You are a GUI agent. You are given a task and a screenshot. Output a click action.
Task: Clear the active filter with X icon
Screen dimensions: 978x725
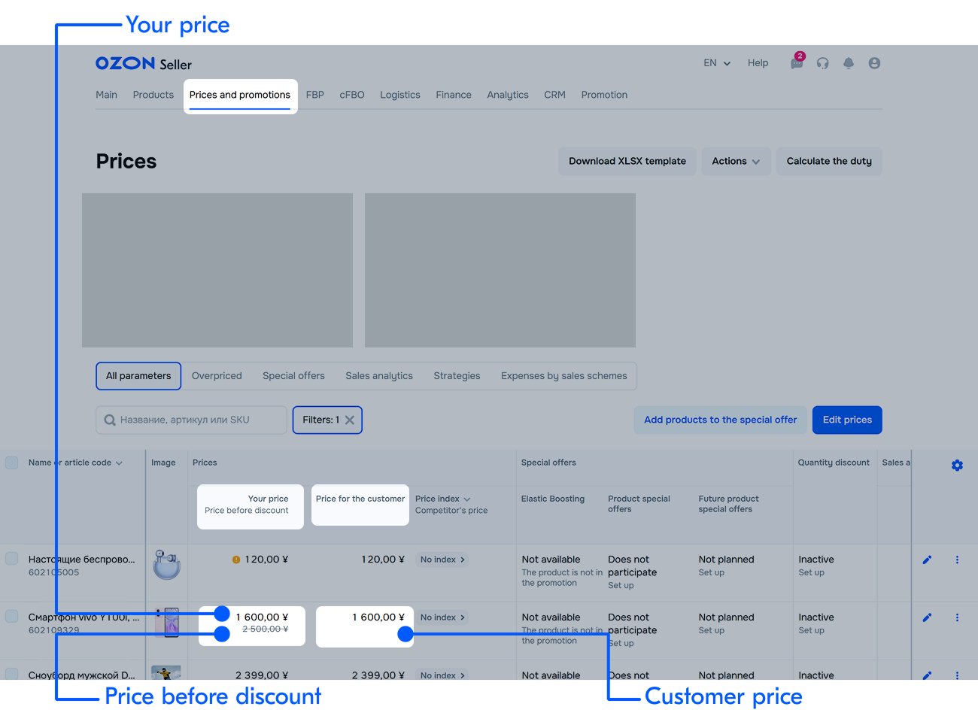[x=350, y=420]
